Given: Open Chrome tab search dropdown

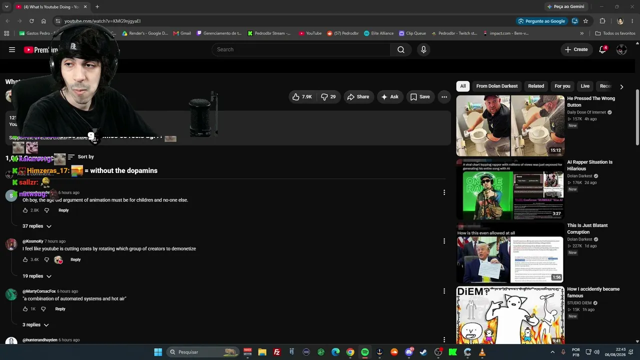Looking at the screenshot, I should click(6, 7).
